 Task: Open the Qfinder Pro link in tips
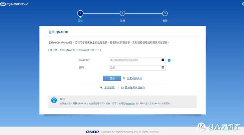tap(129, 103)
